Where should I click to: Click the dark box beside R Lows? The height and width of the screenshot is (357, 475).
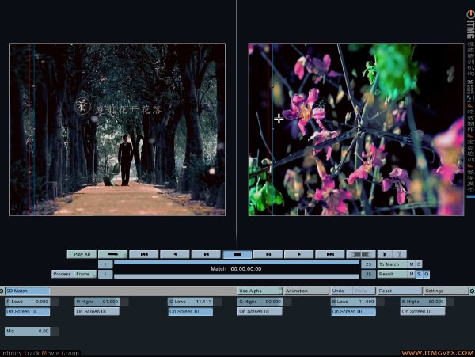pyautogui.click(x=55, y=302)
